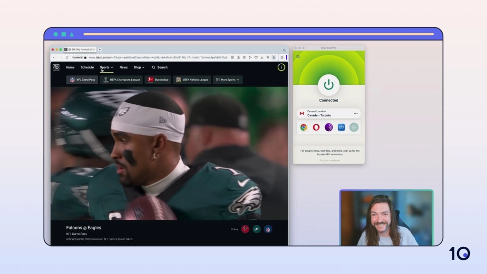Open the News section on DAZN
This screenshot has height=274, width=487.
[123, 68]
